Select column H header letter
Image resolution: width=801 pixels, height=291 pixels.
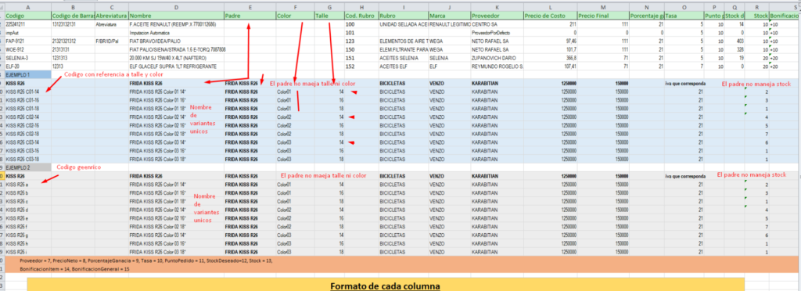click(361, 8)
